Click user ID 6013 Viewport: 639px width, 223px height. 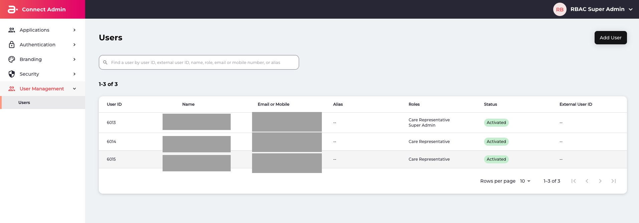tap(111, 123)
